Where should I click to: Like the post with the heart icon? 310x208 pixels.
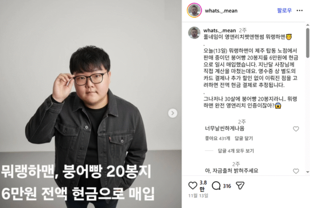[x=193, y=185]
